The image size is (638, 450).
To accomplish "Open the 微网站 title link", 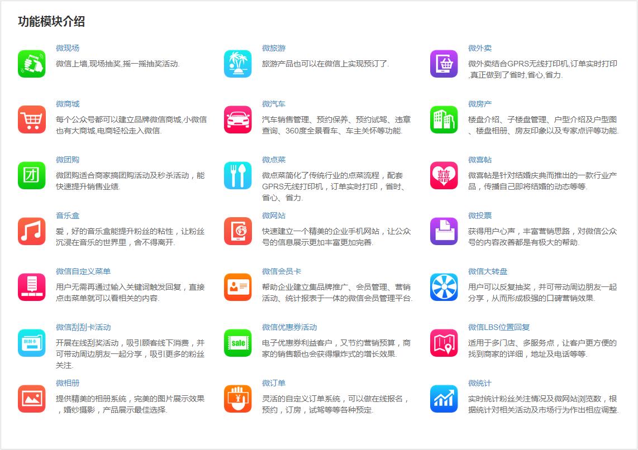I will [274, 216].
